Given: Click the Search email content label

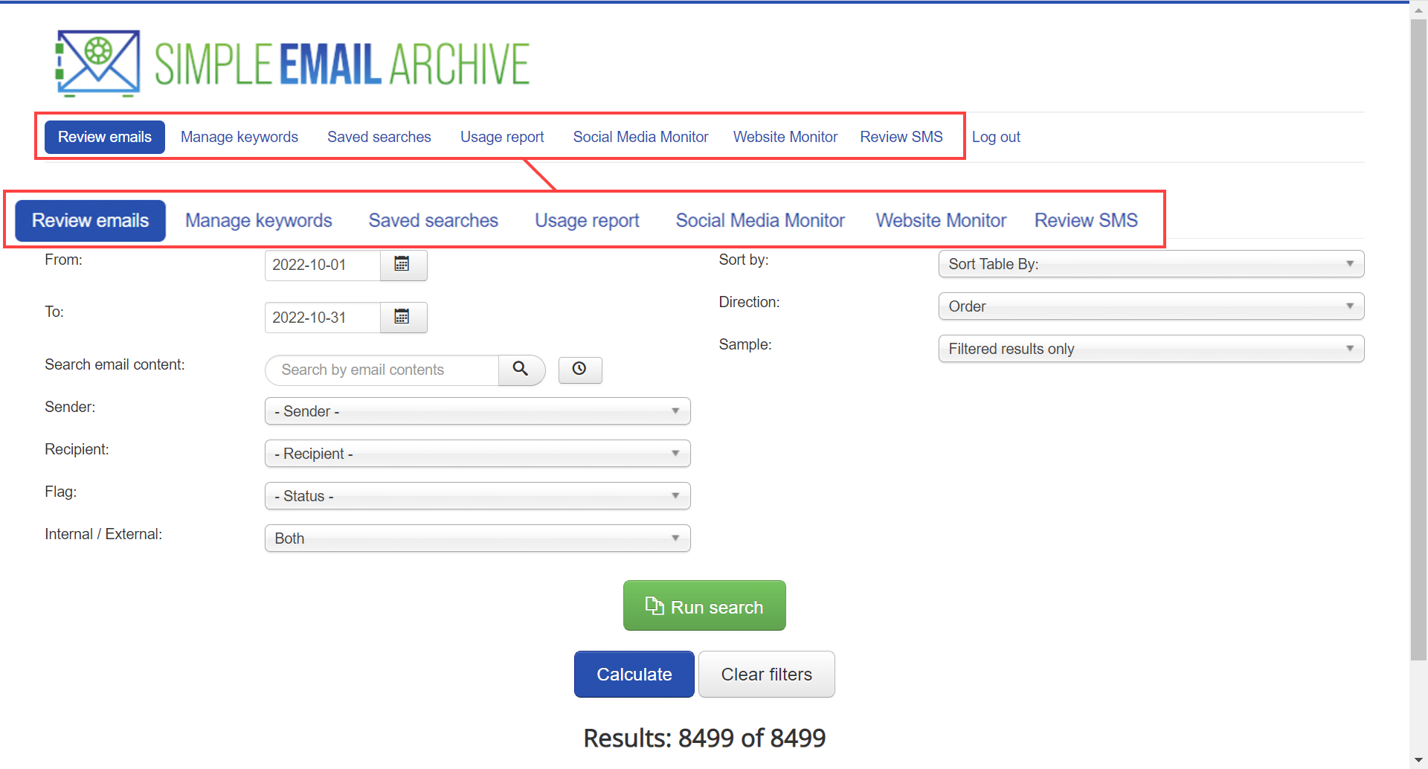Looking at the screenshot, I should tap(115, 364).
